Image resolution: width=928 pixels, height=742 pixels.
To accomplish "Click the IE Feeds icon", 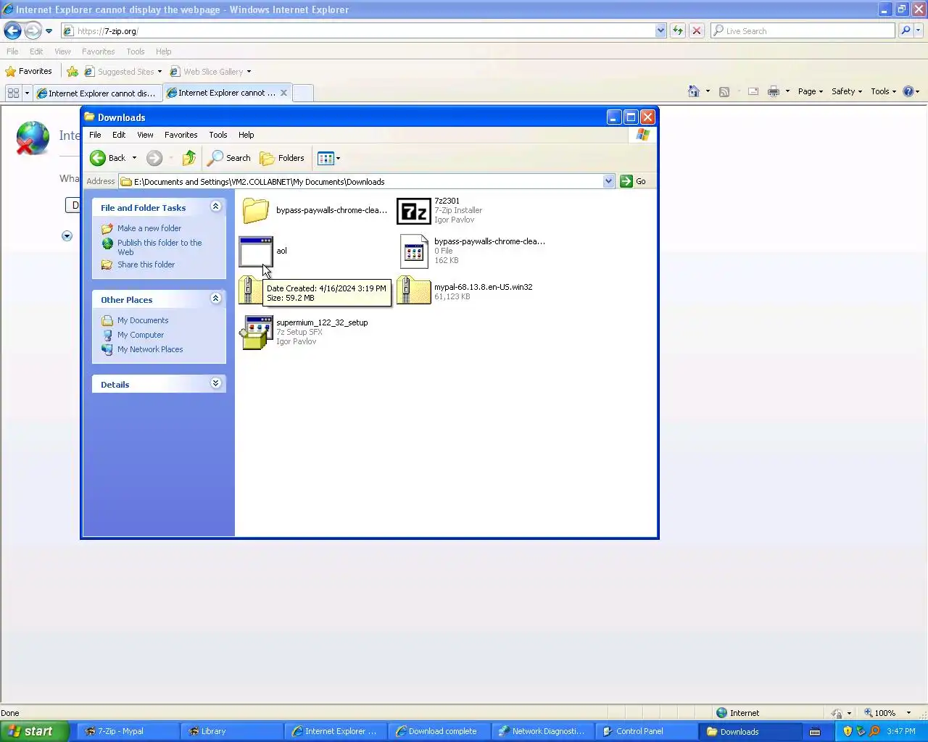I will pyautogui.click(x=724, y=91).
